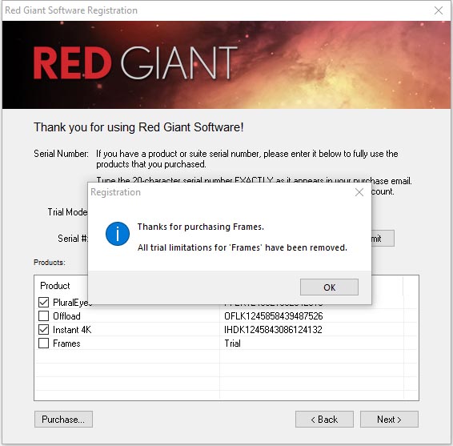This screenshot has width=453, height=446.
Task: Select the Instant 4K serial IHDK1245843086124132
Action: tap(273, 330)
